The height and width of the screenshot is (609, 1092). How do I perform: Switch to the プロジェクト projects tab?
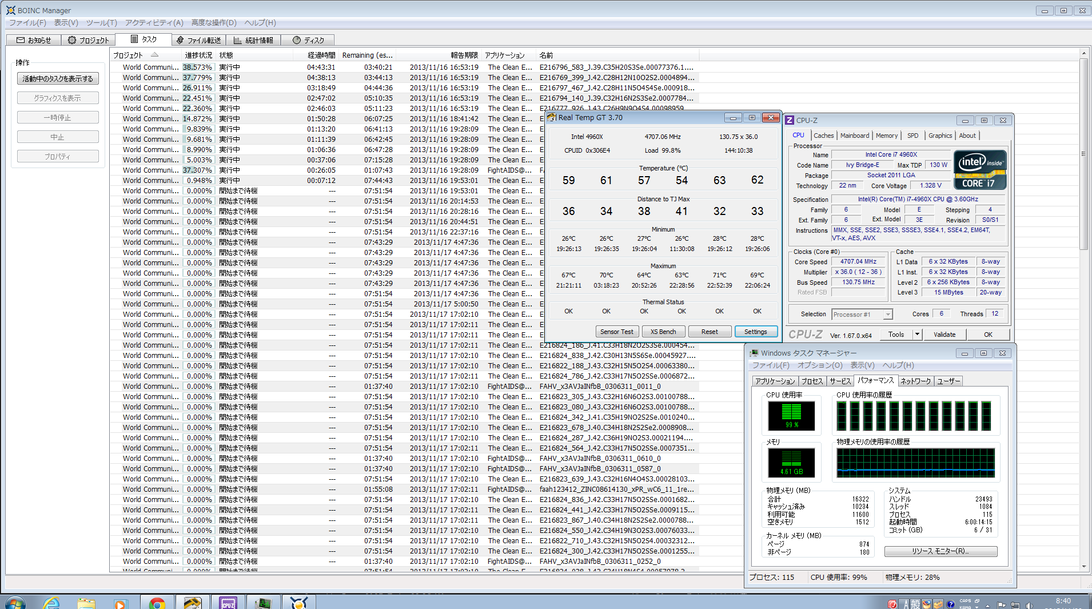[x=88, y=40]
